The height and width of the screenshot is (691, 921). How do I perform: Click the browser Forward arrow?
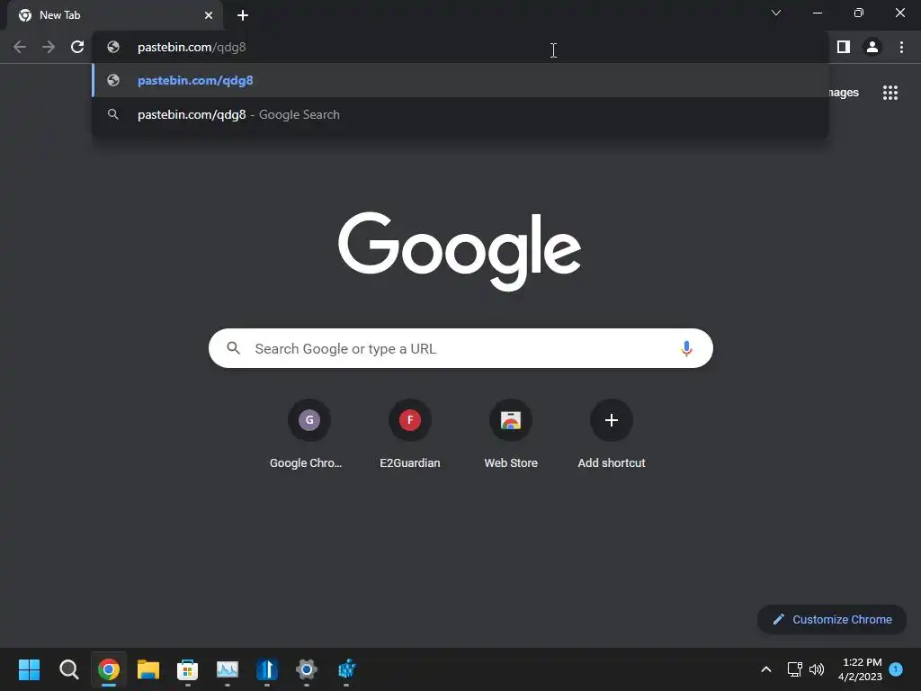point(49,47)
